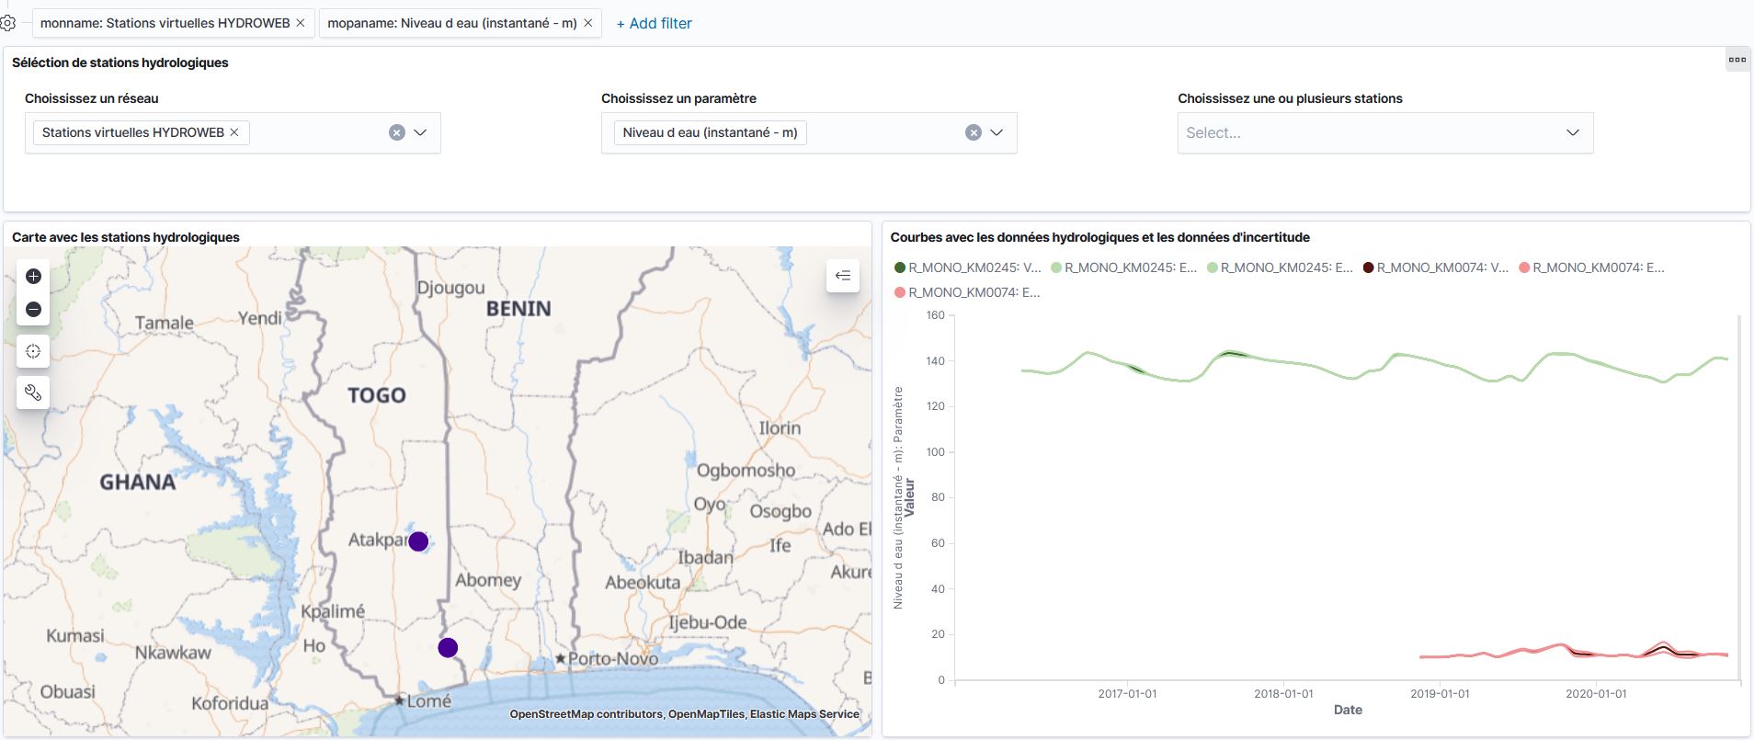Click the Add filter link
This screenshot has width=1754, height=740.
[654, 23]
